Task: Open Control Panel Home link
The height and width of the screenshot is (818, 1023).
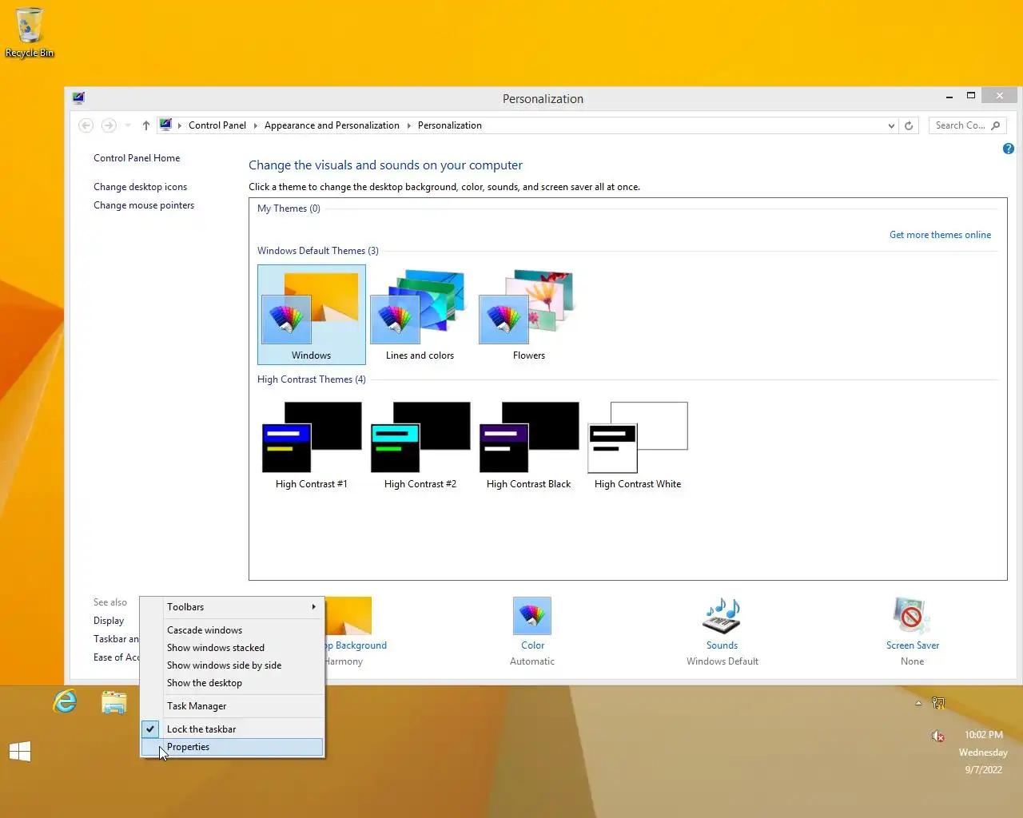Action: pyautogui.click(x=137, y=158)
